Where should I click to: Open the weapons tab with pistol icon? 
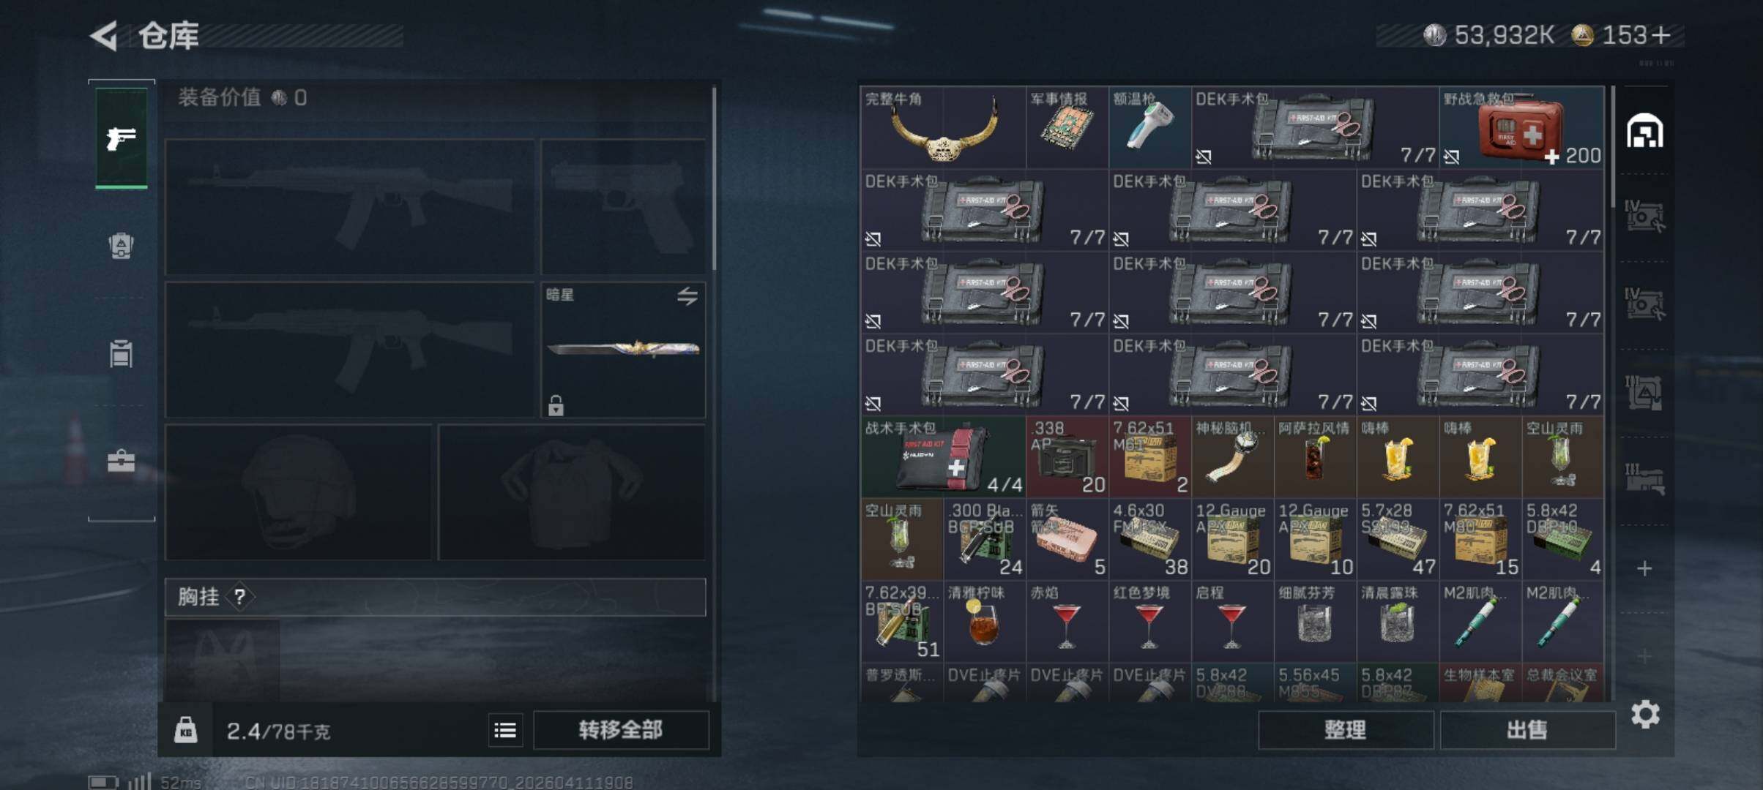121,138
